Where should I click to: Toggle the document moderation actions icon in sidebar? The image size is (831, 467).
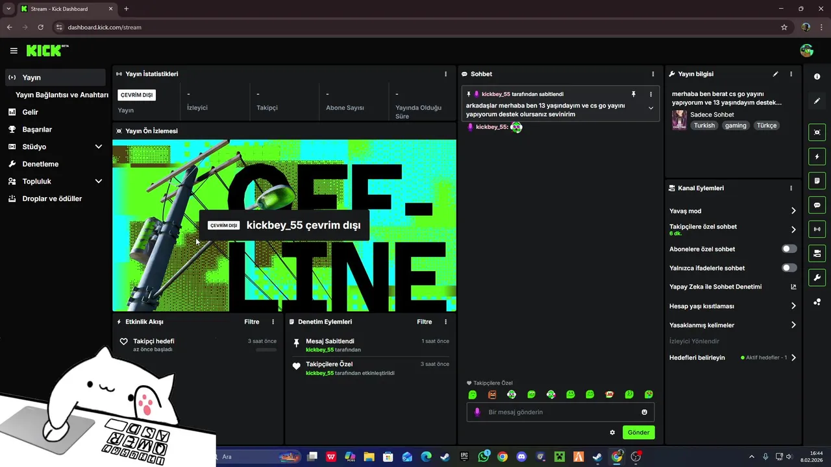click(817, 180)
